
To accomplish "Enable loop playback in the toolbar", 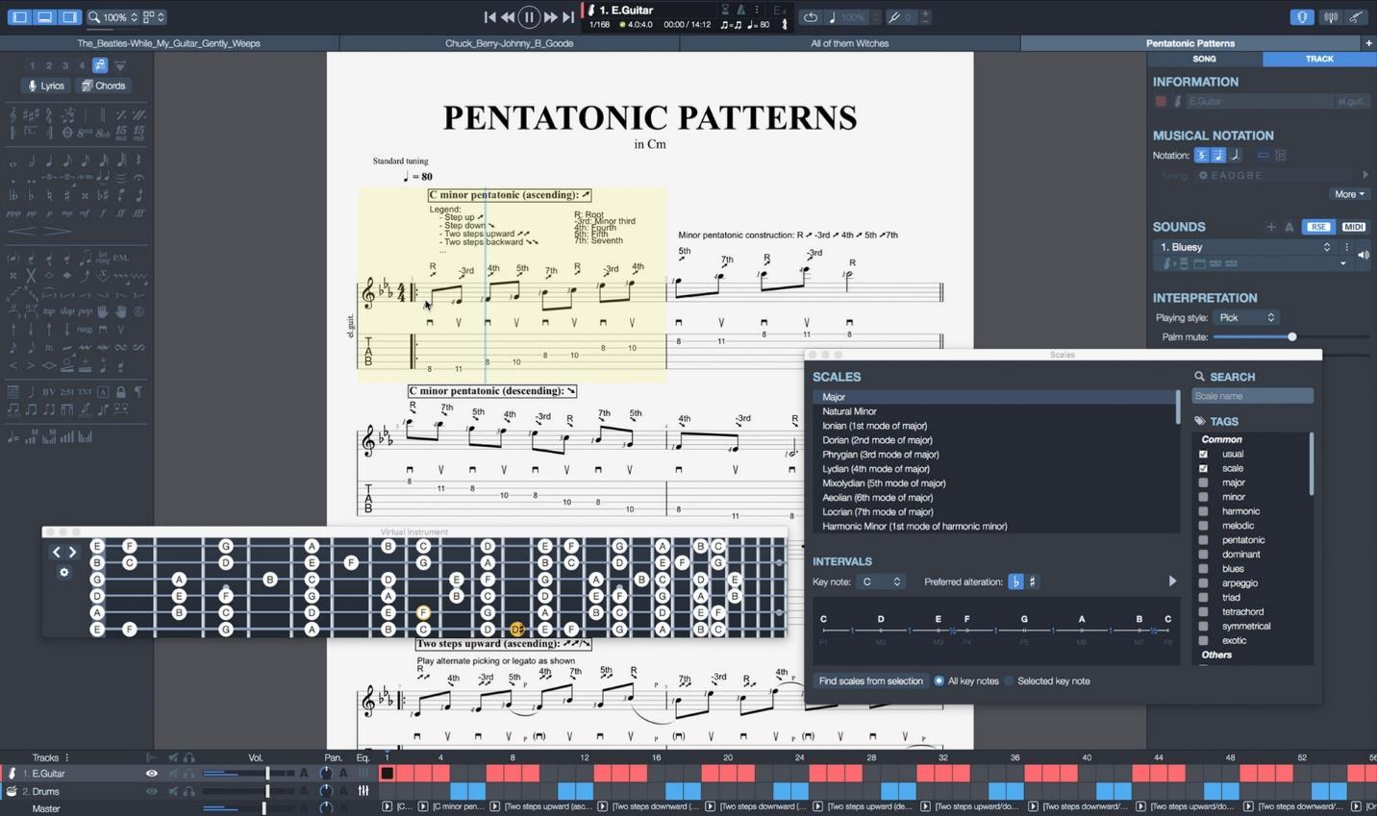I will point(811,16).
